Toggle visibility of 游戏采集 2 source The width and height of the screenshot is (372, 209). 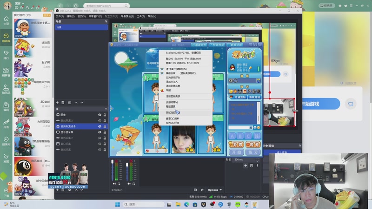pos(100,138)
